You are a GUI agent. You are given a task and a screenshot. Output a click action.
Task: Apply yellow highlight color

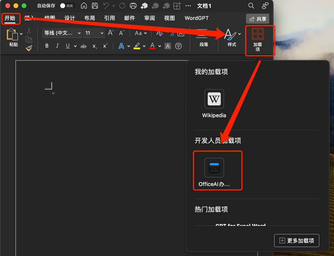coord(137,46)
